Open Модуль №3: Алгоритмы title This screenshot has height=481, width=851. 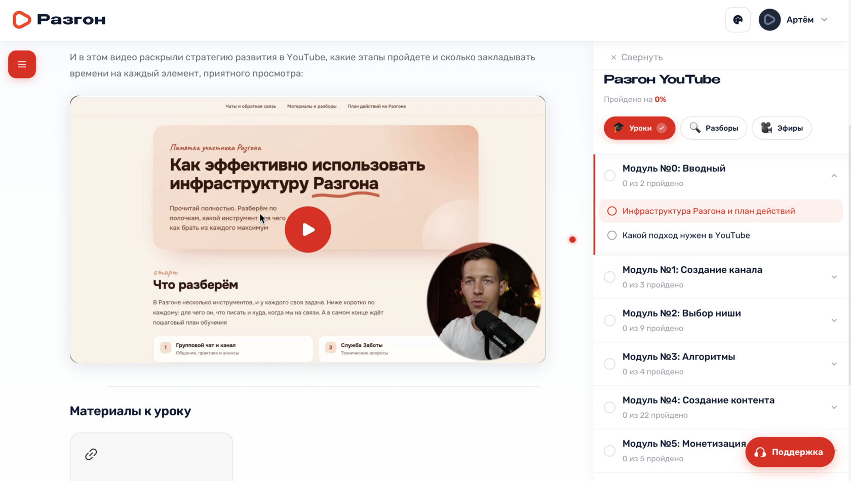click(x=678, y=357)
